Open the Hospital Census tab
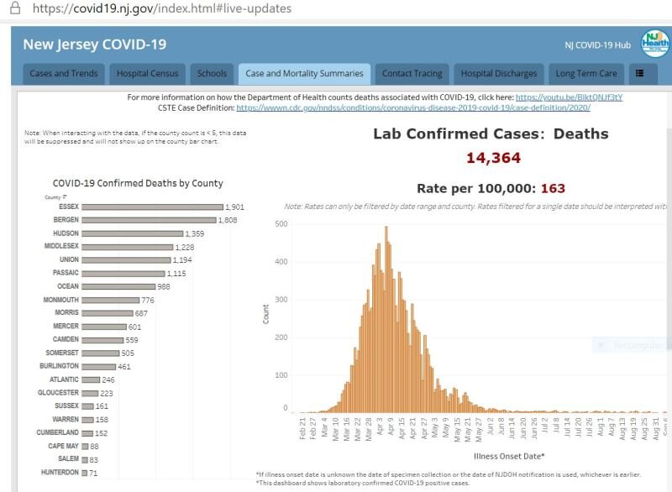 point(148,74)
